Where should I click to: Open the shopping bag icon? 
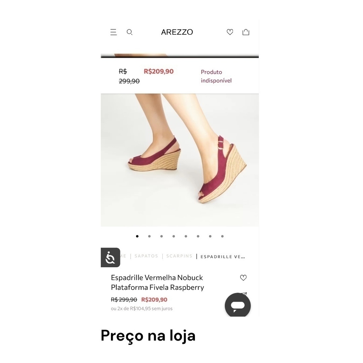click(x=246, y=32)
